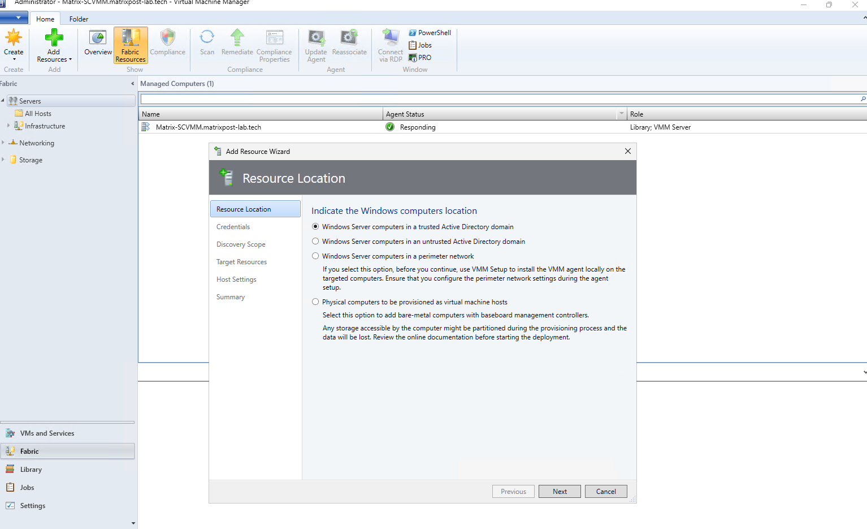Select trusted Active Directory domain option

[315, 226]
